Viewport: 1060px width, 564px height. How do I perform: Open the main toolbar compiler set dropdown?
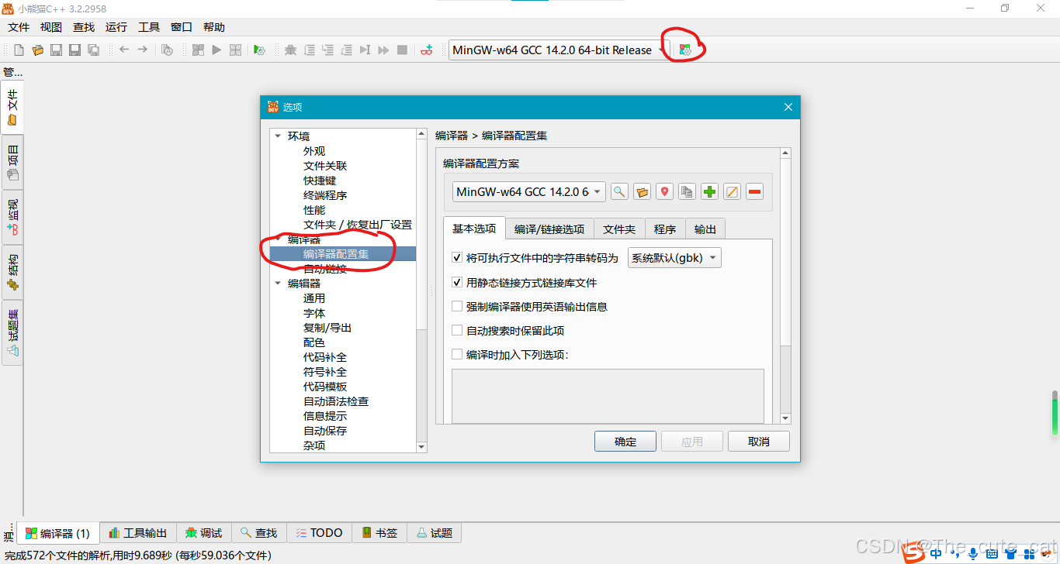click(559, 50)
